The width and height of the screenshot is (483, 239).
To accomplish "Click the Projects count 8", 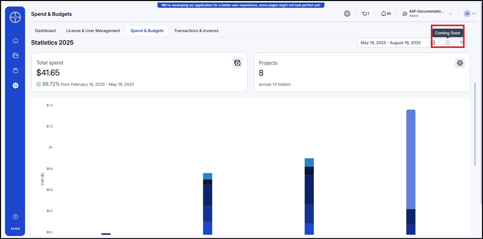I will click(261, 73).
